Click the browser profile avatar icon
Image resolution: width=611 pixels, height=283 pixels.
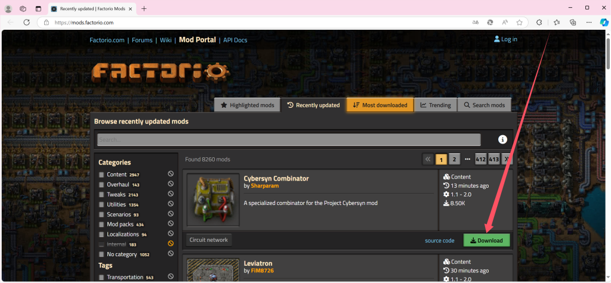pos(8,8)
